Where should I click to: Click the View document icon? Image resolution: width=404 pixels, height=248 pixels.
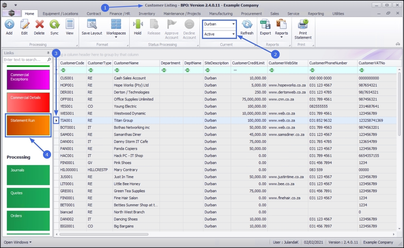[70, 24]
